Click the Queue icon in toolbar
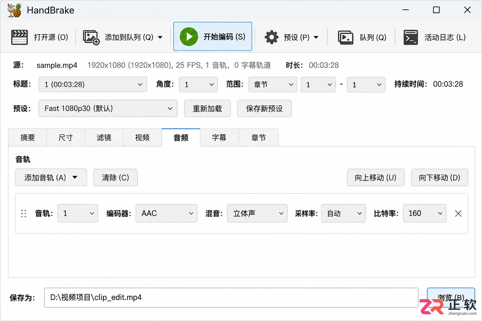Viewport: 482px width, 321px height. 345,37
